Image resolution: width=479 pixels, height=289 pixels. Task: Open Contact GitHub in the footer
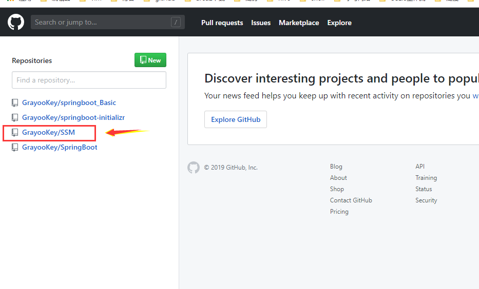(x=351, y=200)
